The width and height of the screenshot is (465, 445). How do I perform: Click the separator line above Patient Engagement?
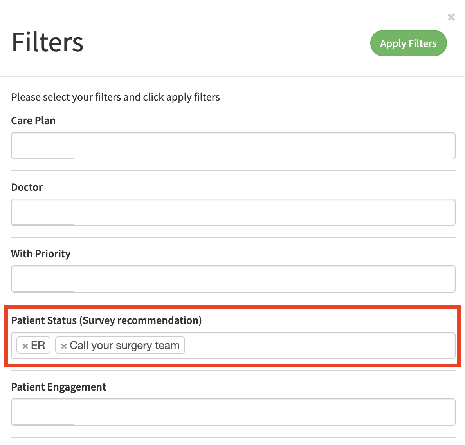point(233,371)
